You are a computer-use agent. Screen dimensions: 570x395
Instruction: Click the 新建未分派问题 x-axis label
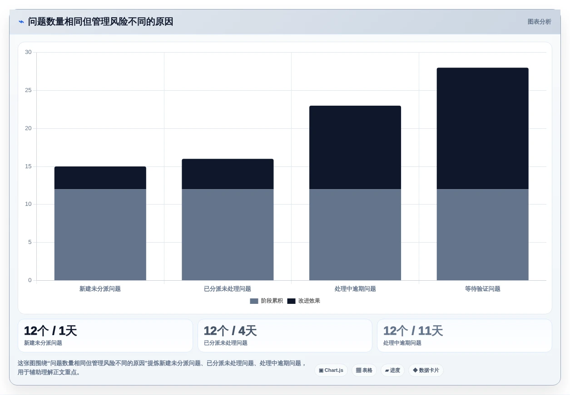[x=100, y=289]
